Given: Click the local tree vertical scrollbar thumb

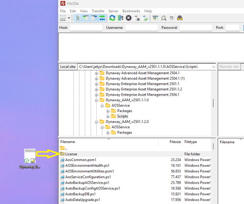Looking at the screenshot, I should click(213, 103).
